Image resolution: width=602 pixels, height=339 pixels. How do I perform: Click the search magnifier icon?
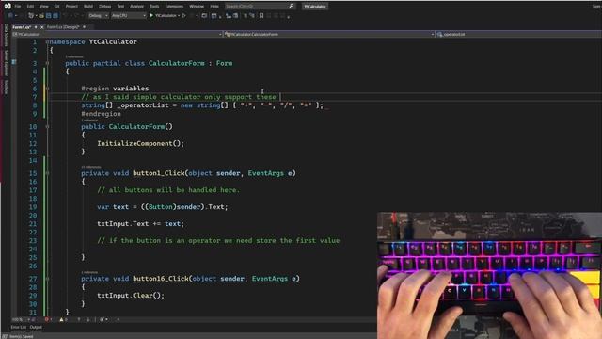[x=292, y=7]
